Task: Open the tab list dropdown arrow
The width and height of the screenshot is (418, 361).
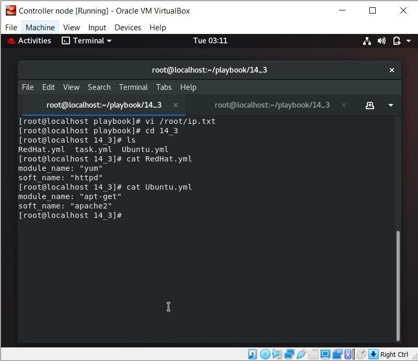Action: click(390, 106)
